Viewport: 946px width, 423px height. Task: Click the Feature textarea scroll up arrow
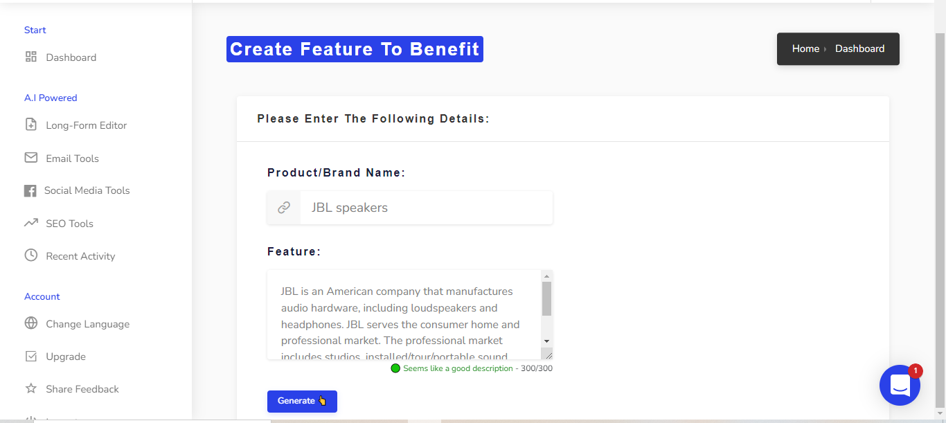click(546, 276)
